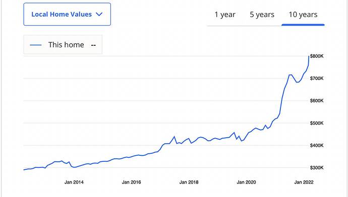The height and width of the screenshot is (197, 348).
Task: Click the chevron arrow beside Local Home Values
Action: (99, 14)
